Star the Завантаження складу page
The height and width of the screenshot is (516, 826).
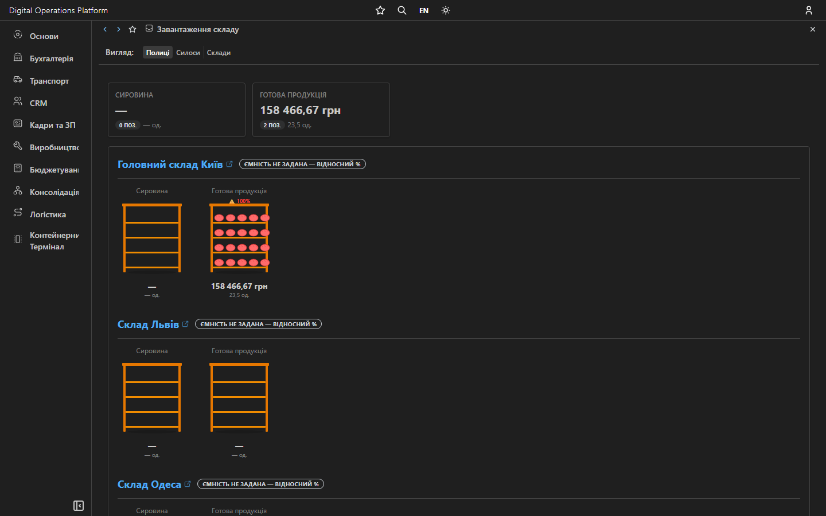133,29
